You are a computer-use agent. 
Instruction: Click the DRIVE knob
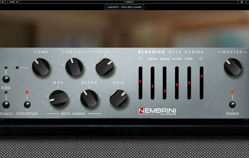tap(74, 67)
